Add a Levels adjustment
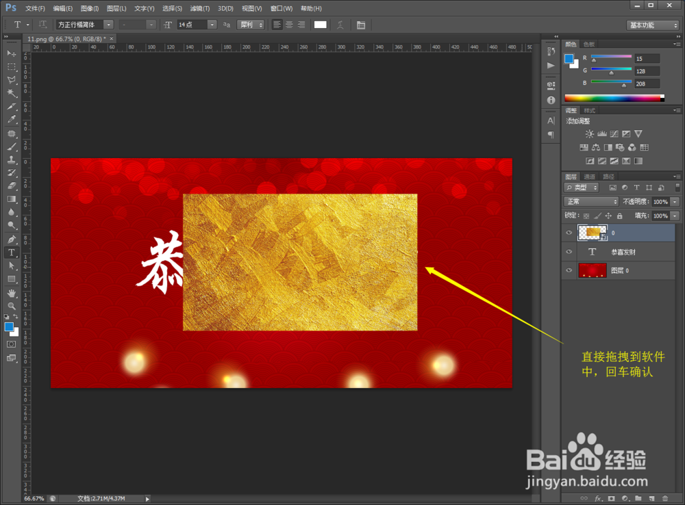Image resolution: width=685 pixels, height=505 pixels. [602, 133]
